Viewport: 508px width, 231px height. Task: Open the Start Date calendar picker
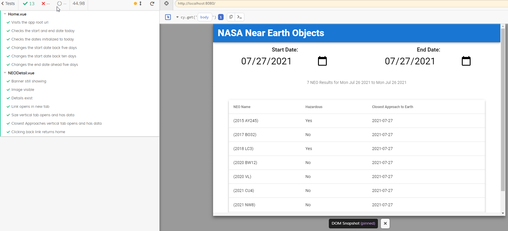322,61
